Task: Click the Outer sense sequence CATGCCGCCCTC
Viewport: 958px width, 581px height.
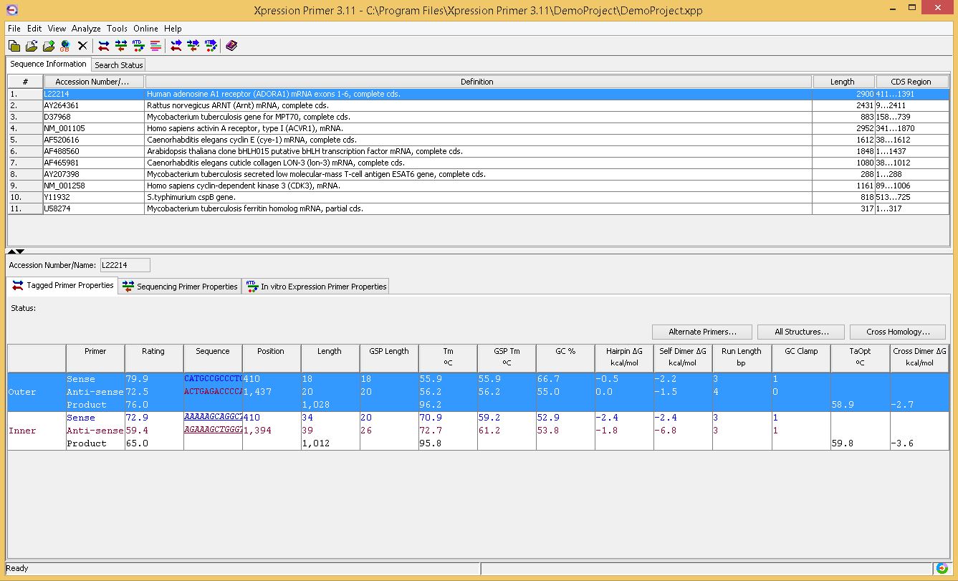Action: click(213, 379)
